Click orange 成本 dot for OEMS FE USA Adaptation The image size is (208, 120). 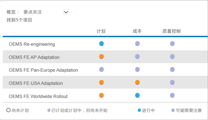[x=137, y=83]
